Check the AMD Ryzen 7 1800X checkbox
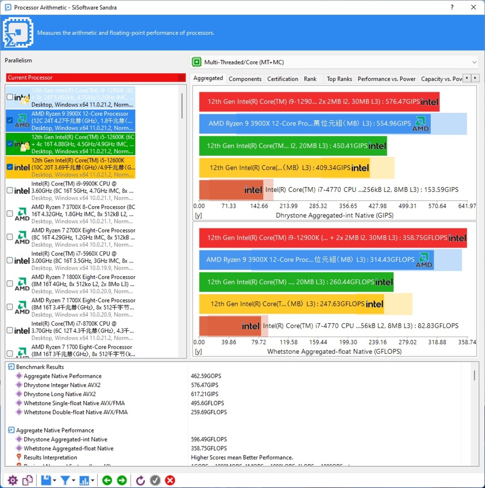Viewport: 485px width, 488px height. coord(10,284)
